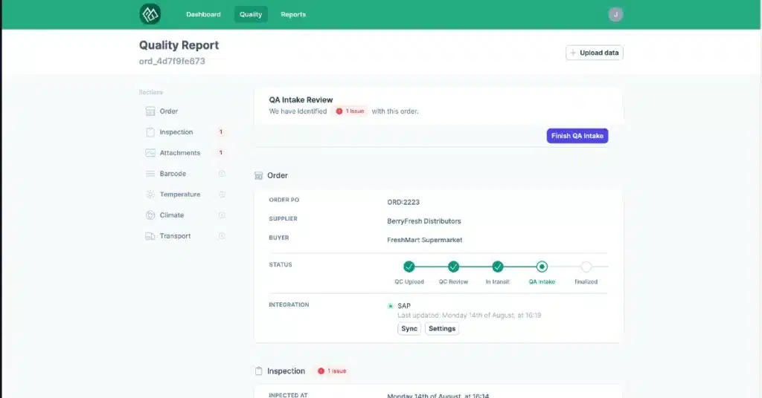
Task: Click the Transport truck icon
Action: click(x=150, y=236)
